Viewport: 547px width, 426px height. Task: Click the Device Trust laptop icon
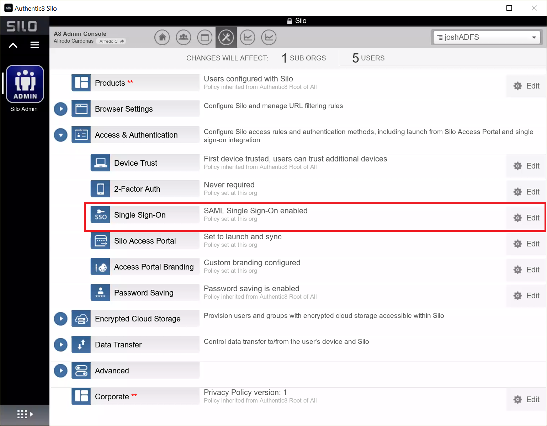click(101, 163)
